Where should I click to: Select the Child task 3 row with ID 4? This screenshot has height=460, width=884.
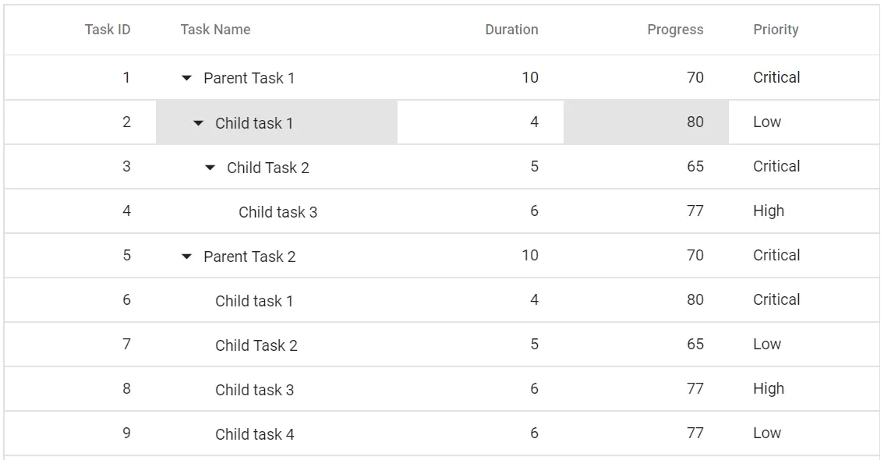pyautogui.click(x=277, y=211)
